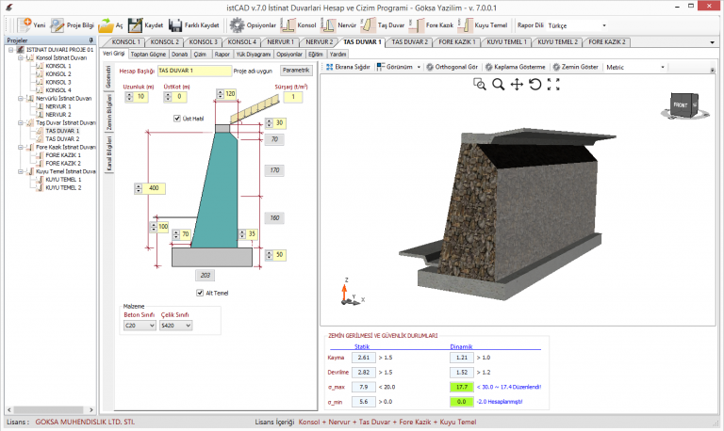
Task: Click Statik Kayma value 2.61
Action: tap(363, 358)
